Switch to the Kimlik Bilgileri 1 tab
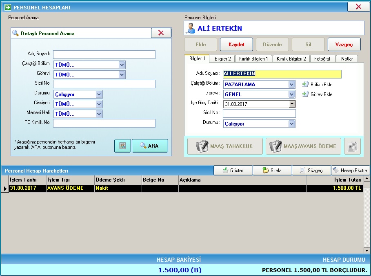This screenshot has height=276, width=371. tap(253, 59)
